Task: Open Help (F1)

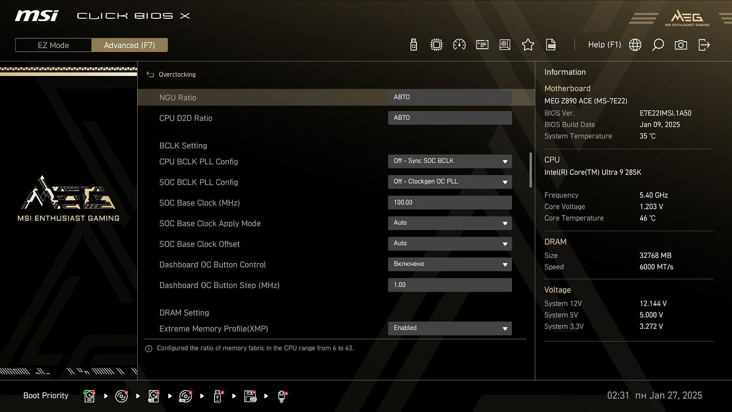Action: (604, 45)
